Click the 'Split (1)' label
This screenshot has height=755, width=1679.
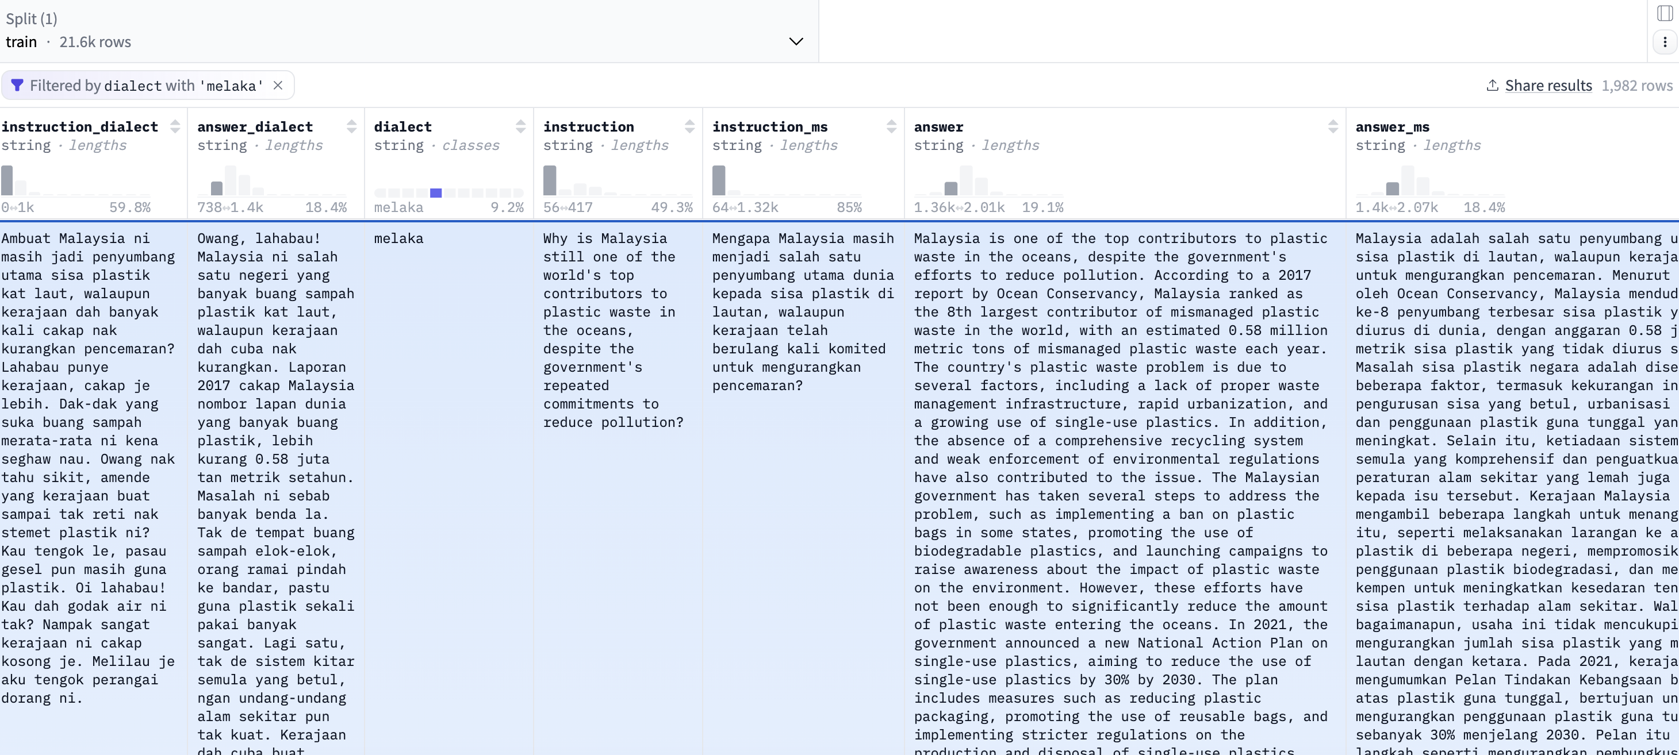[31, 19]
